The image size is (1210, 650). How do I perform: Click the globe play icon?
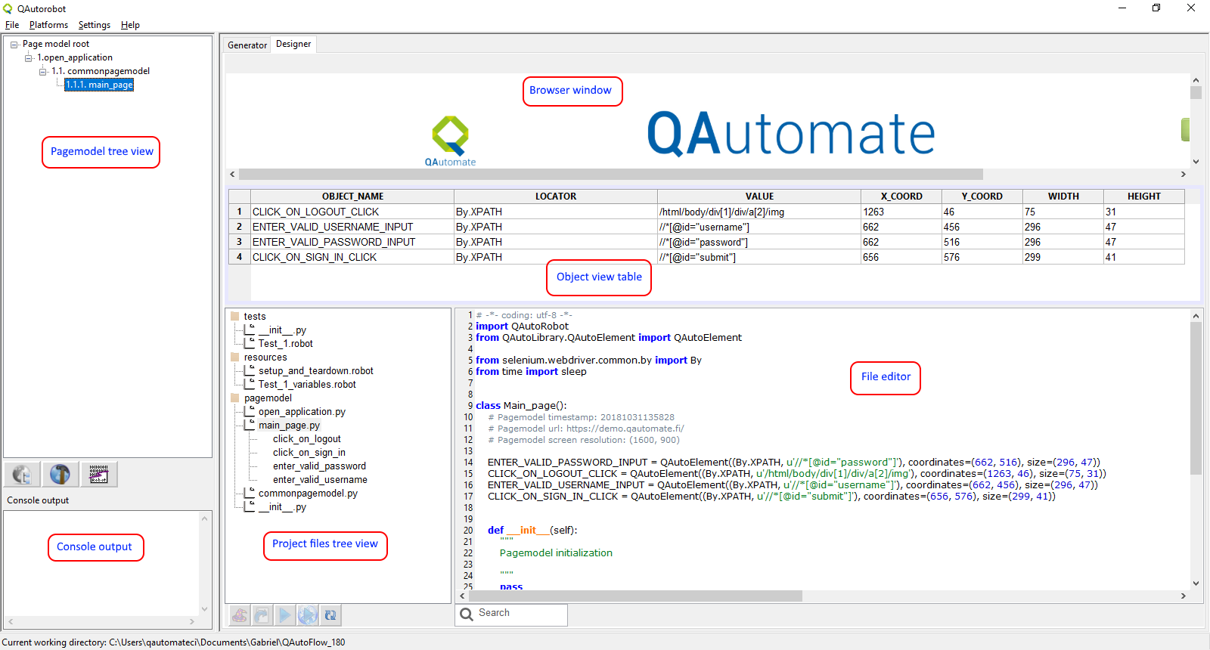(307, 615)
